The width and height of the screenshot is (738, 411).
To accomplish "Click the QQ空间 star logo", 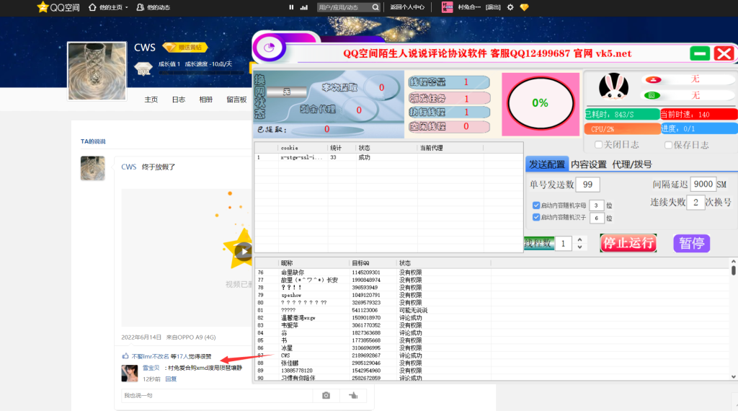I will pos(43,7).
